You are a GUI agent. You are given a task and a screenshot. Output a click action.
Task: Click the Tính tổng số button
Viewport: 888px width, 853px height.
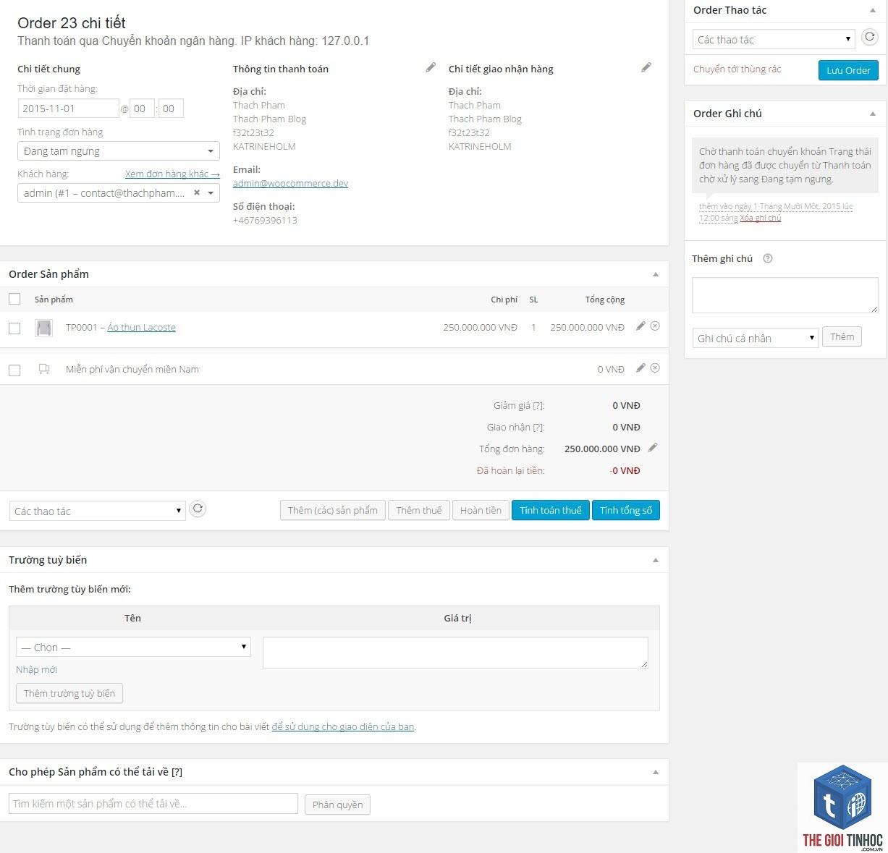pos(626,510)
